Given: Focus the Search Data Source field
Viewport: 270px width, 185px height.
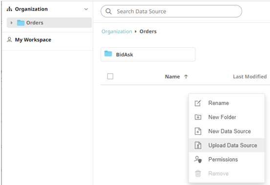Looking at the screenshot, I should click(171, 11).
